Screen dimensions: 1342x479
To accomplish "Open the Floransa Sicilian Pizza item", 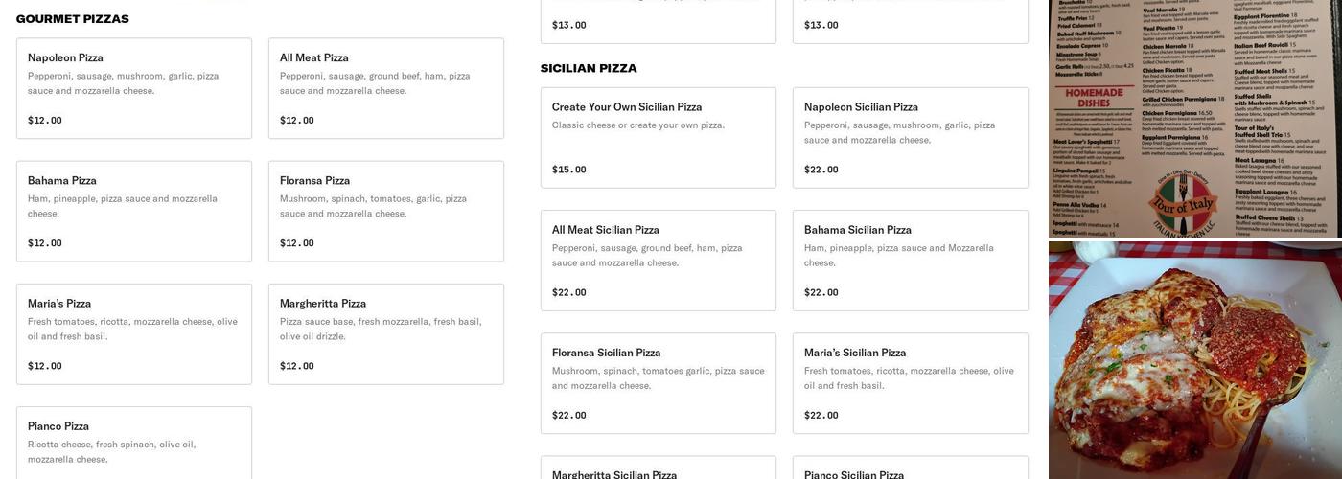I will coord(658,382).
